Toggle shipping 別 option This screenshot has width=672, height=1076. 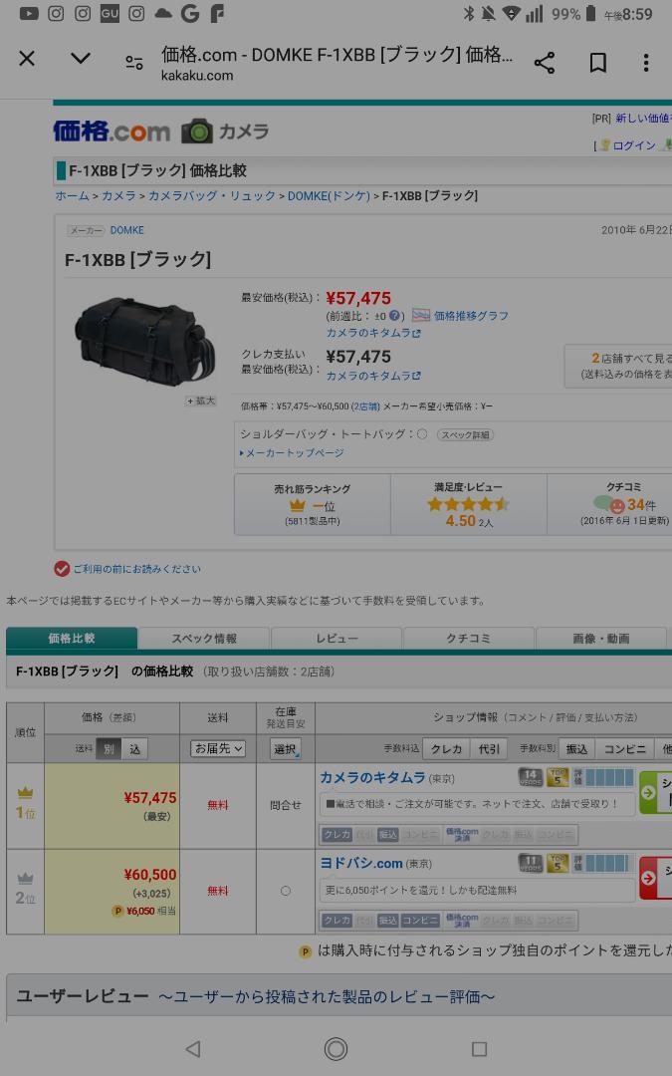pyautogui.click(x=109, y=749)
